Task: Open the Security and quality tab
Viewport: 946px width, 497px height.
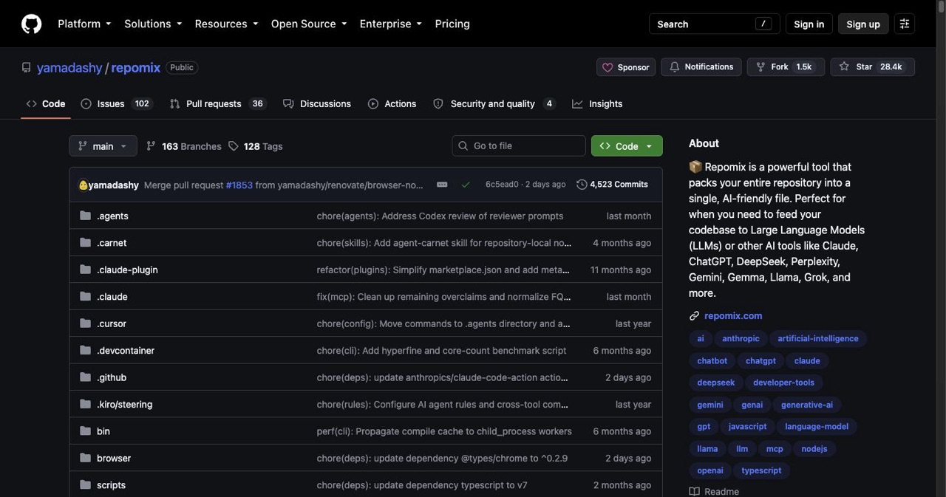Action: tap(494, 104)
